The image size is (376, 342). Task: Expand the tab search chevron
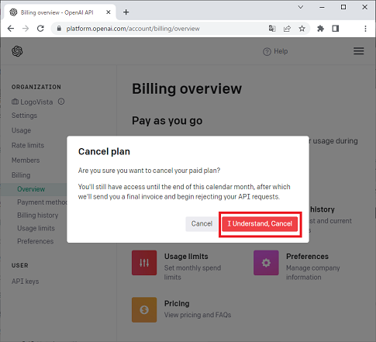tap(301, 7)
